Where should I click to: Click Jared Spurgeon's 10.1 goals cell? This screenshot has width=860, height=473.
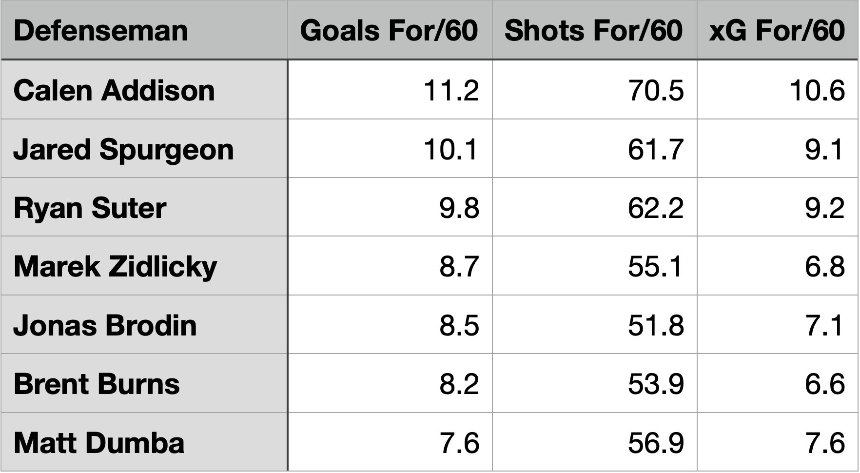coord(451,149)
